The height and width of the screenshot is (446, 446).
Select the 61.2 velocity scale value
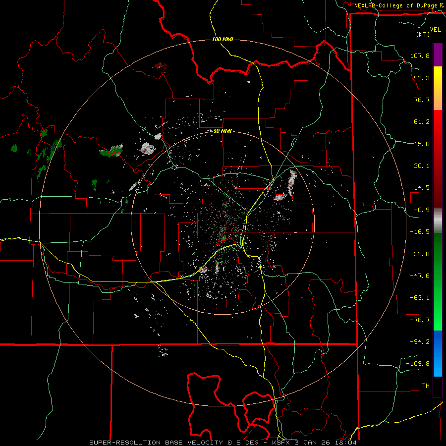pos(422,122)
